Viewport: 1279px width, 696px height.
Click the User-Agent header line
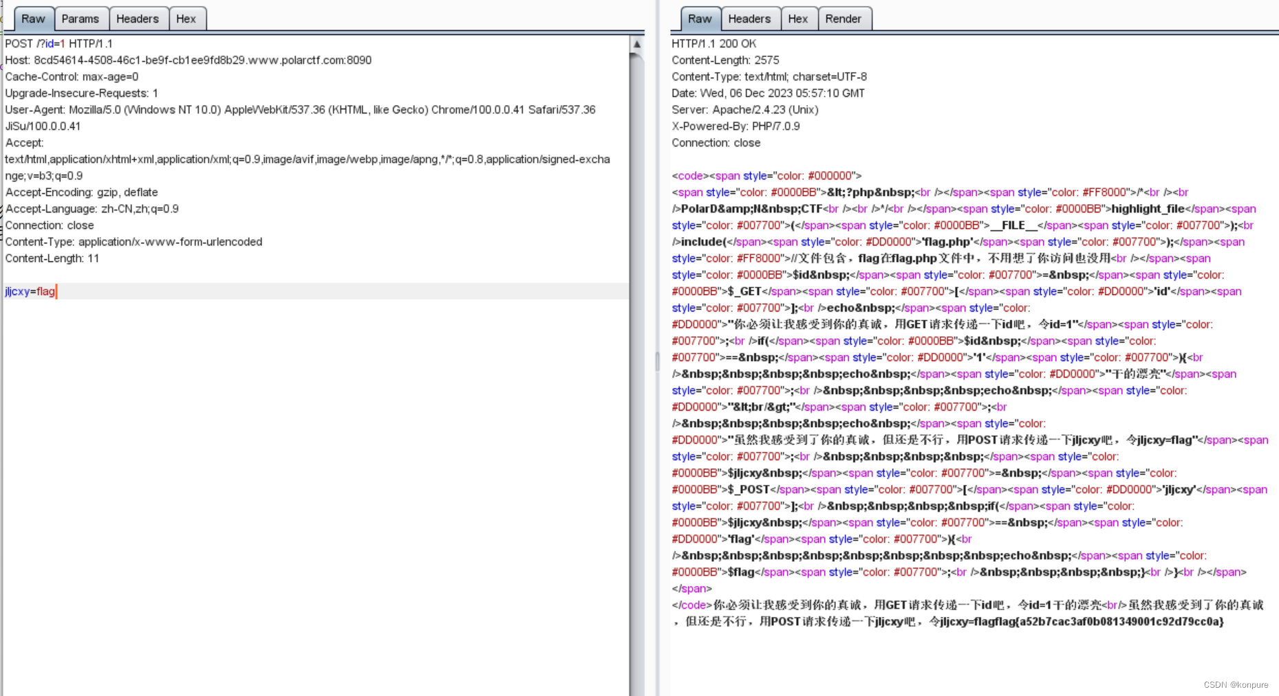(x=301, y=109)
